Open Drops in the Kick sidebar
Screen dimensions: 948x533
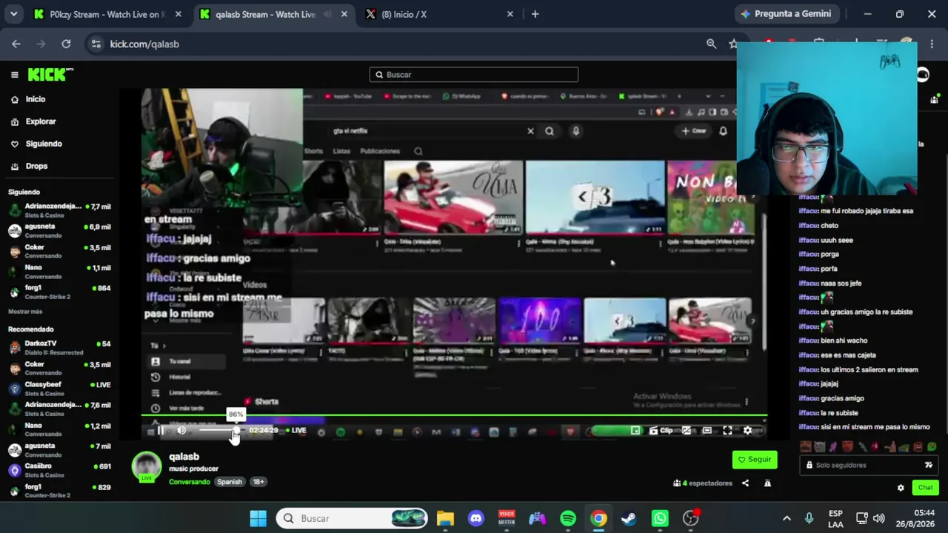[36, 166]
